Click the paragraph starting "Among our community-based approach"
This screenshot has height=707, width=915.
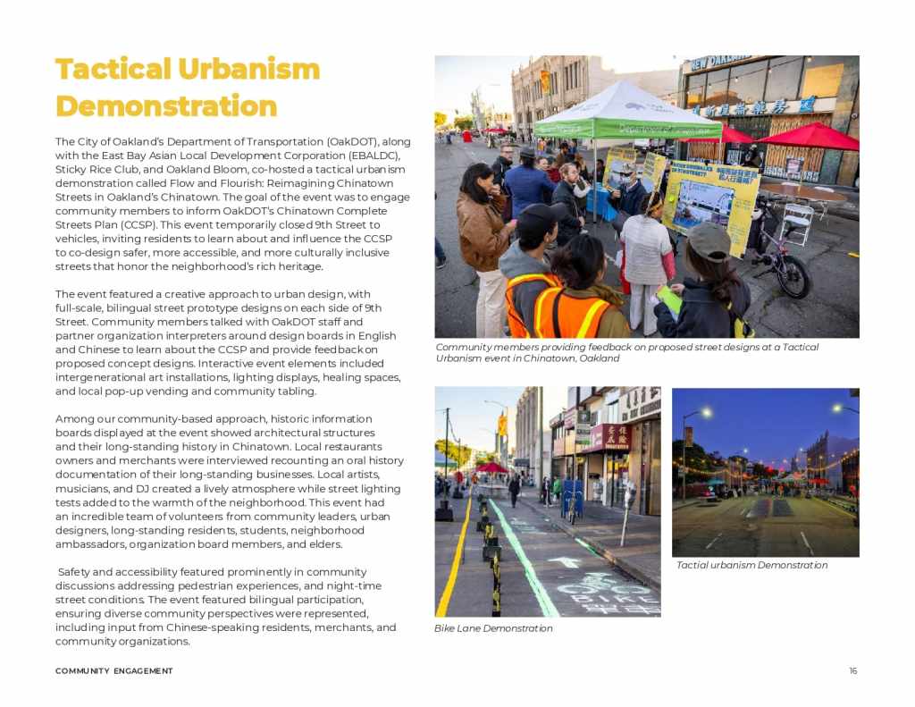coord(228,481)
